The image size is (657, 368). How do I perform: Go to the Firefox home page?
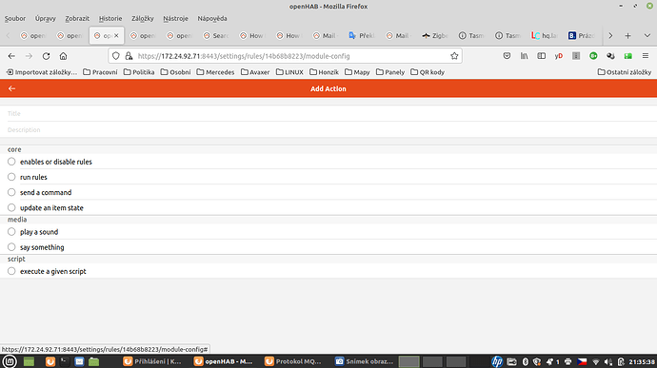coord(63,56)
